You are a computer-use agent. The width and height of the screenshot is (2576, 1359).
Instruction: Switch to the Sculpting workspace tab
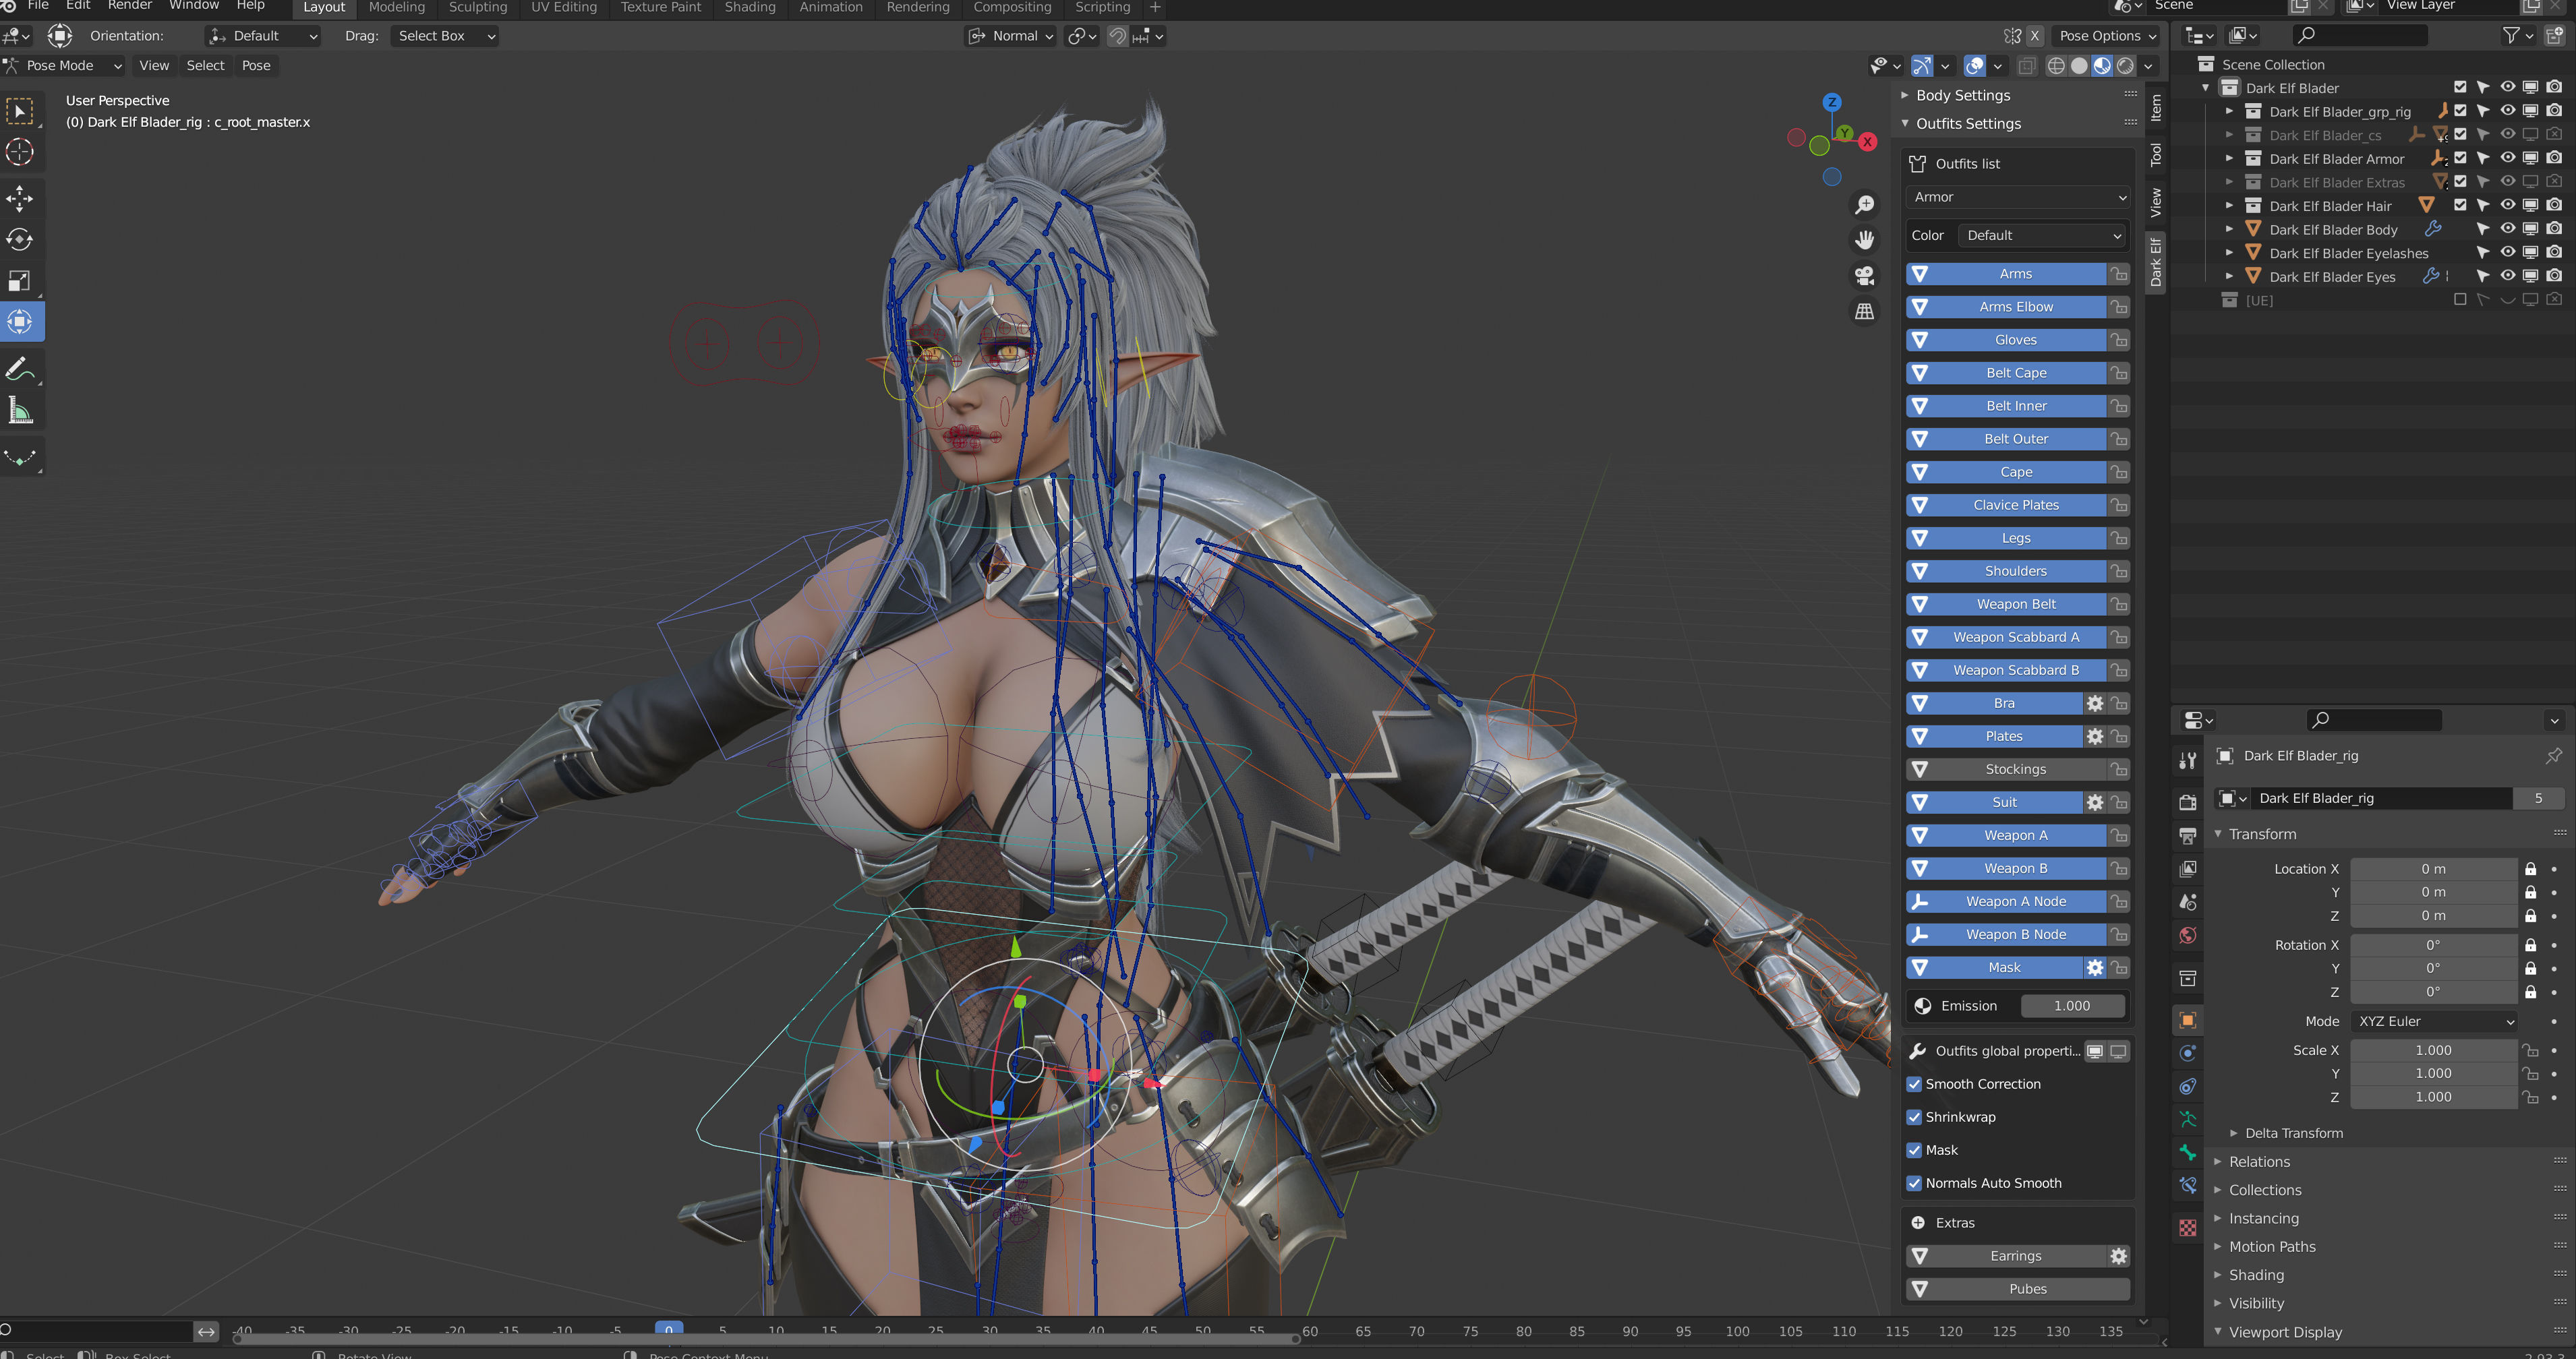click(478, 7)
